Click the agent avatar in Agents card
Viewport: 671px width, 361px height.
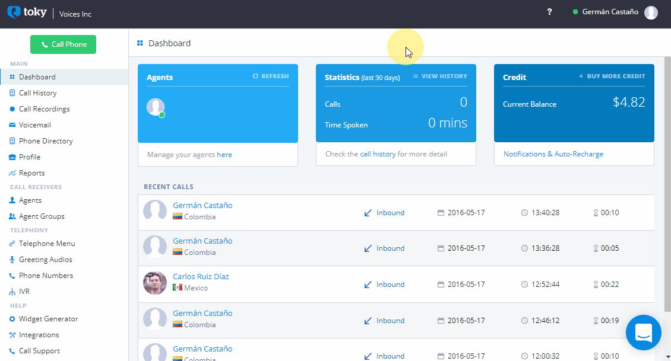155,107
